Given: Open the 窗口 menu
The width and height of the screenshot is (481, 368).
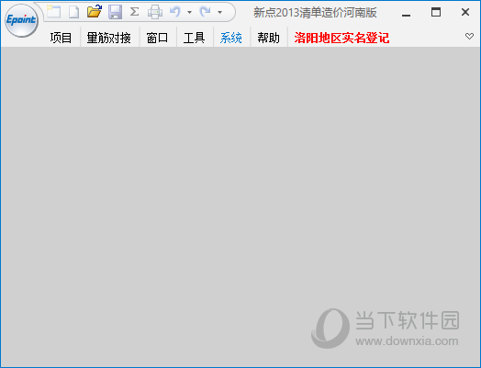Looking at the screenshot, I should pos(157,38).
